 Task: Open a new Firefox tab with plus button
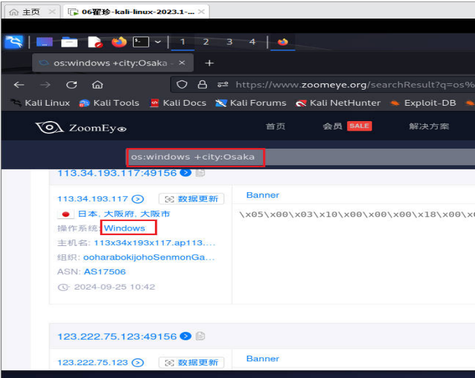click(209, 63)
